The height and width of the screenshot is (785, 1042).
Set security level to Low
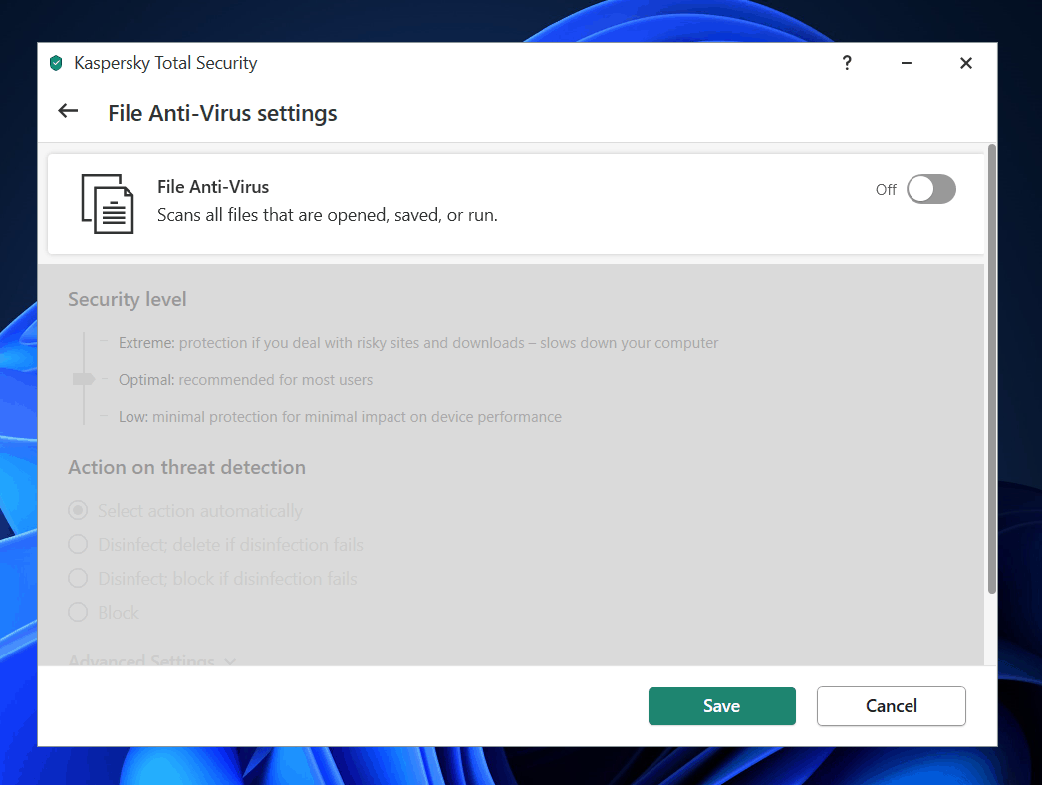133,417
